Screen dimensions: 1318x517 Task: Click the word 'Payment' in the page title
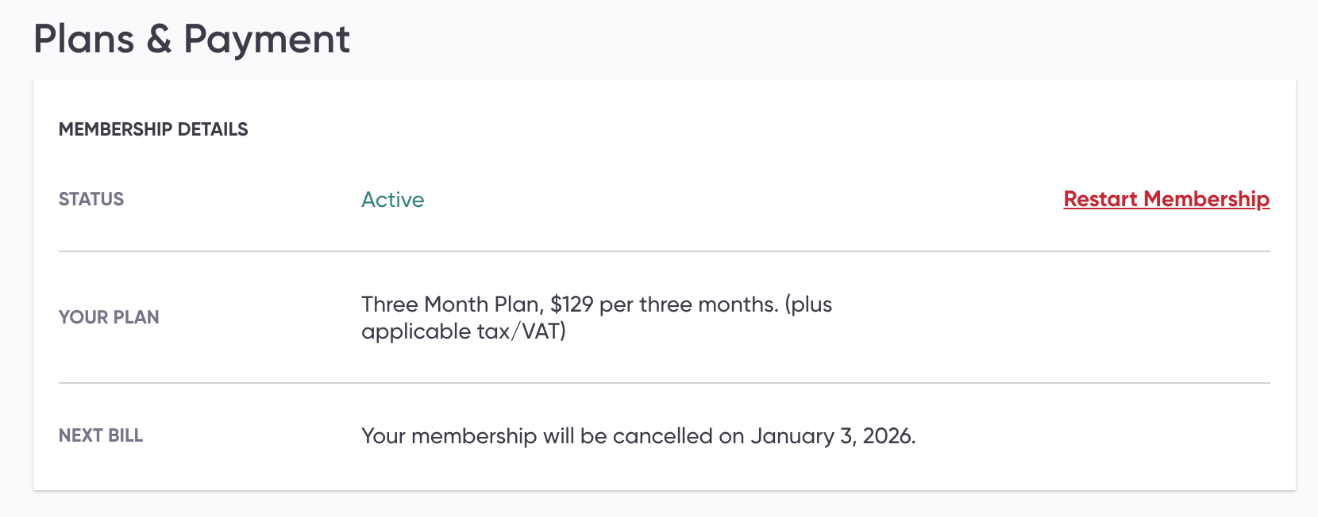coord(267,40)
